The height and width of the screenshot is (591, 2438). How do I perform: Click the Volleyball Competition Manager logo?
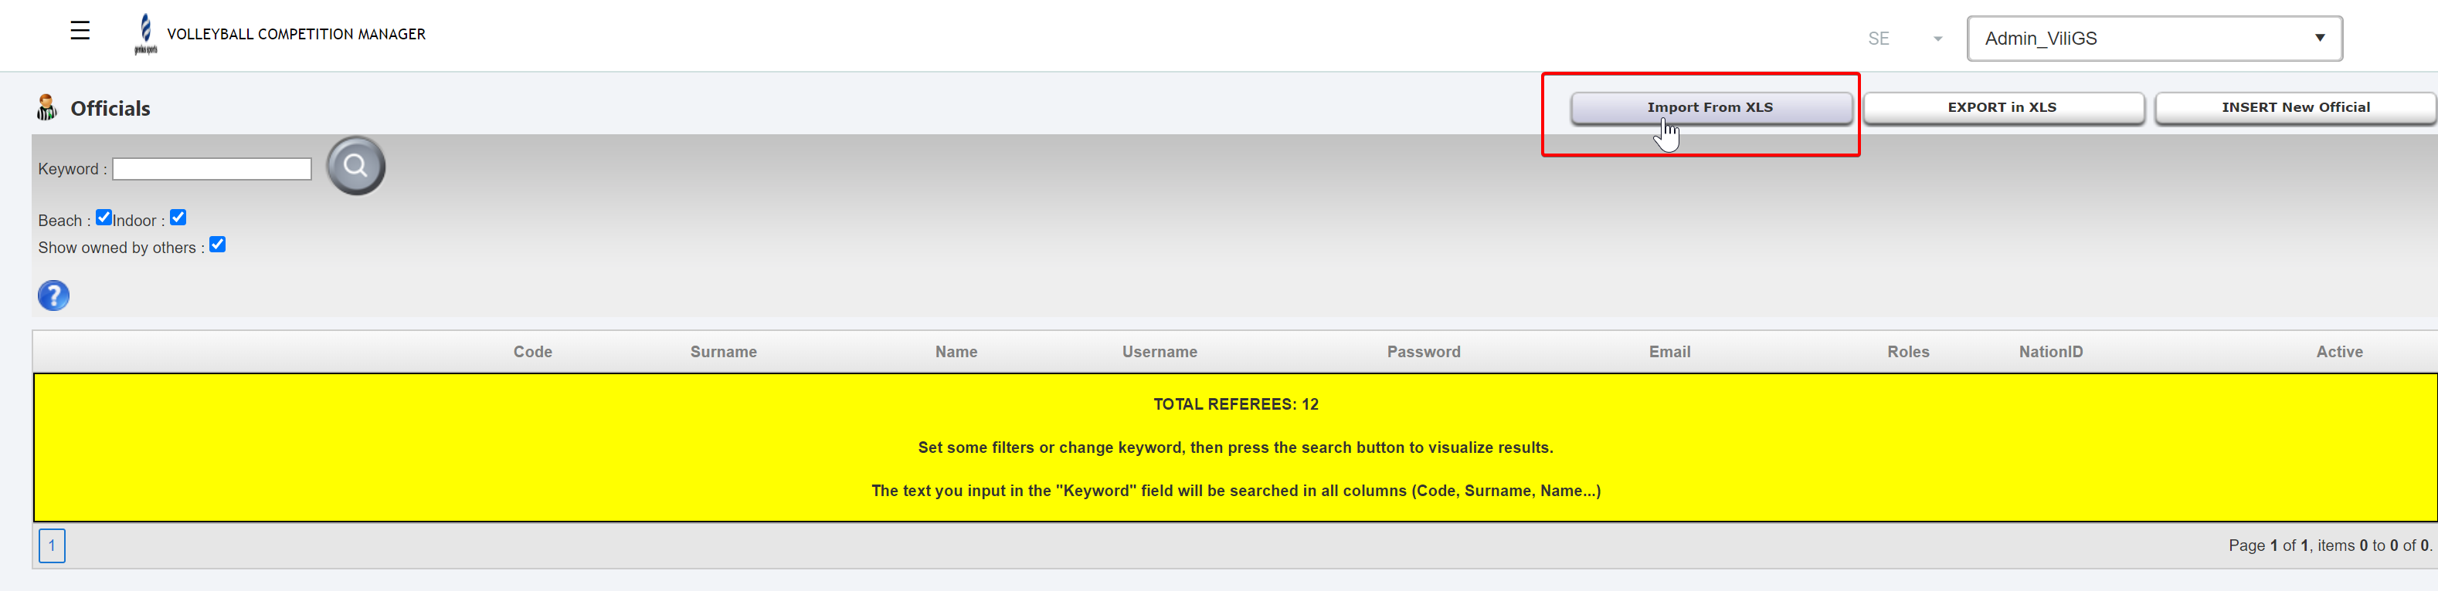(146, 34)
